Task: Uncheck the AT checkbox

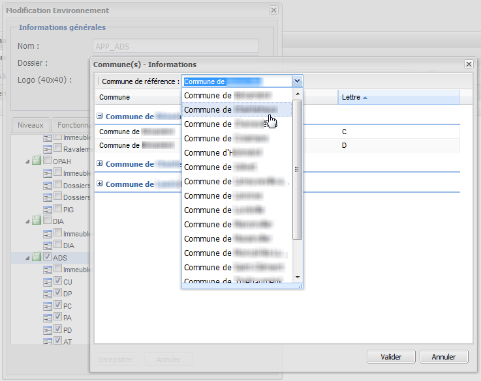Action: point(57,340)
